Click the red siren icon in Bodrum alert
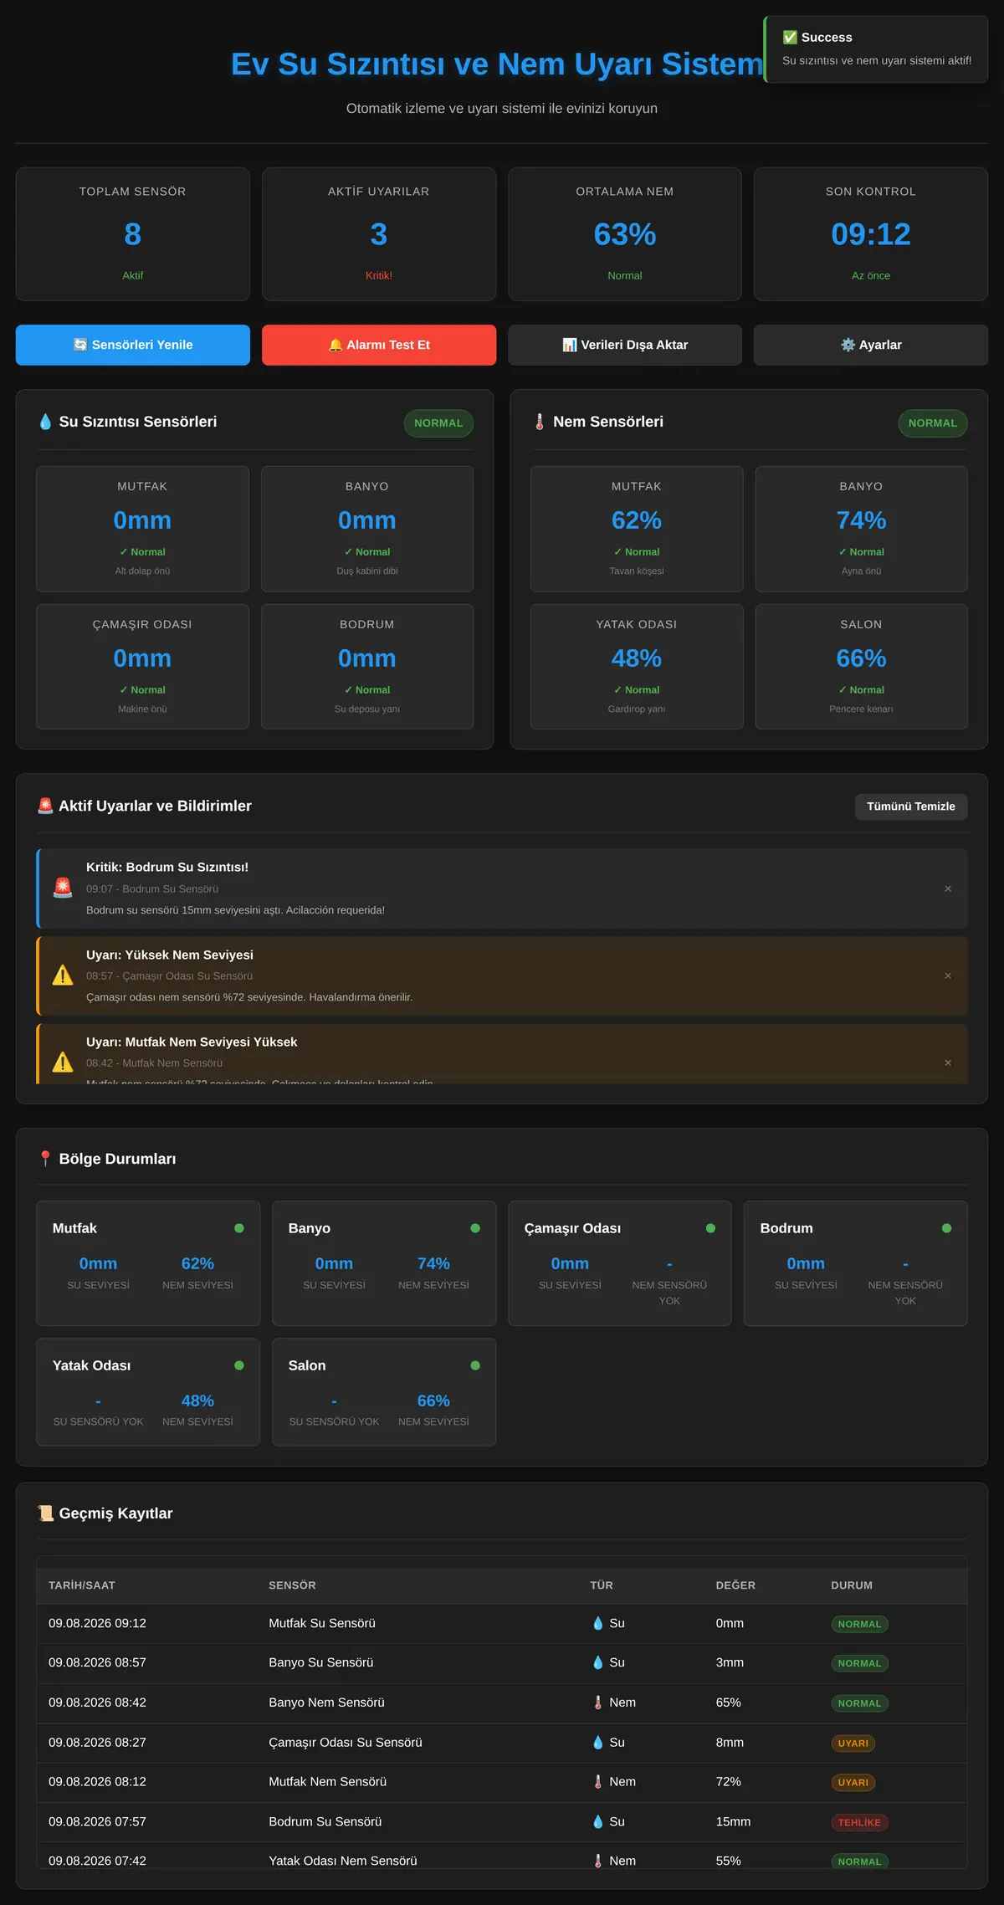 click(x=63, y=888)
